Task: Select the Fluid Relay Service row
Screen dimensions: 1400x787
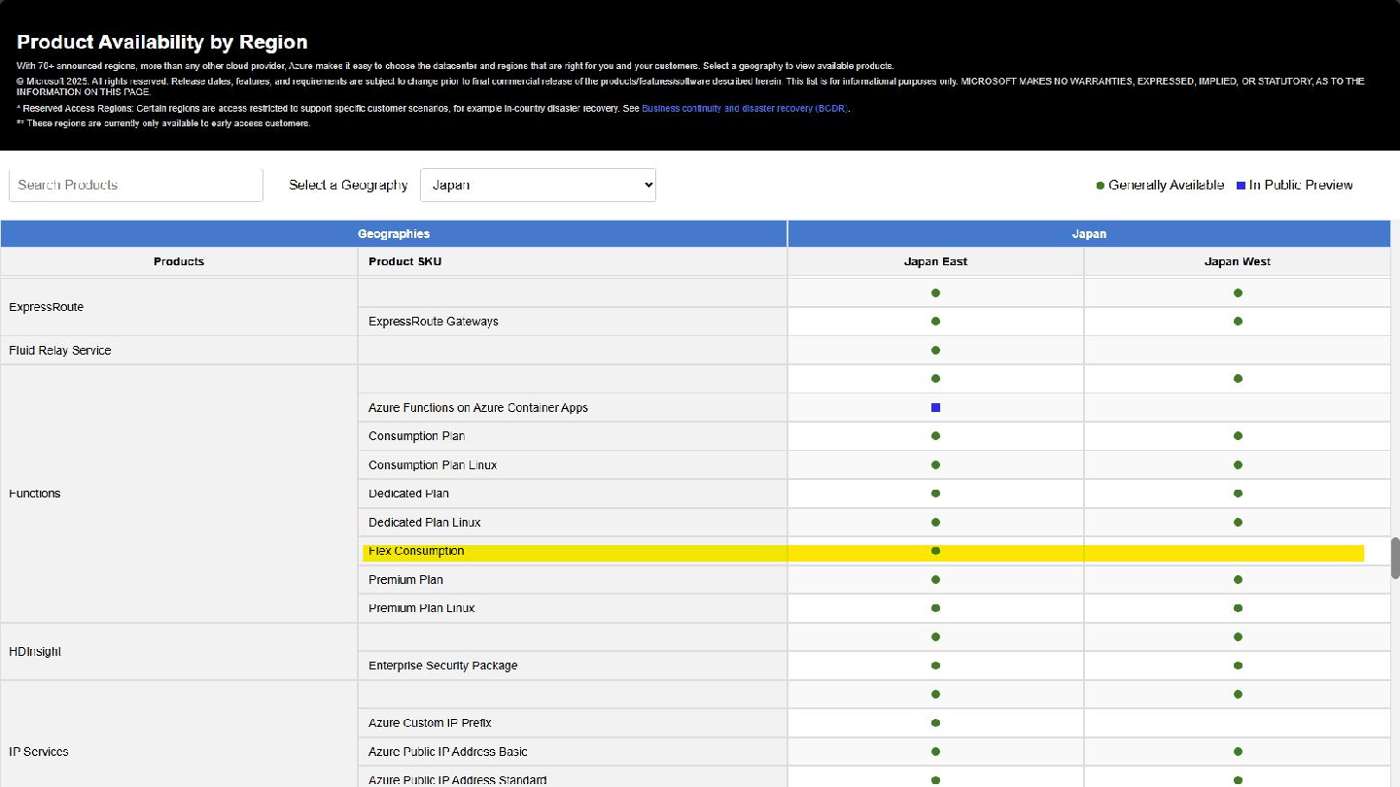Action: click(695, 350)
